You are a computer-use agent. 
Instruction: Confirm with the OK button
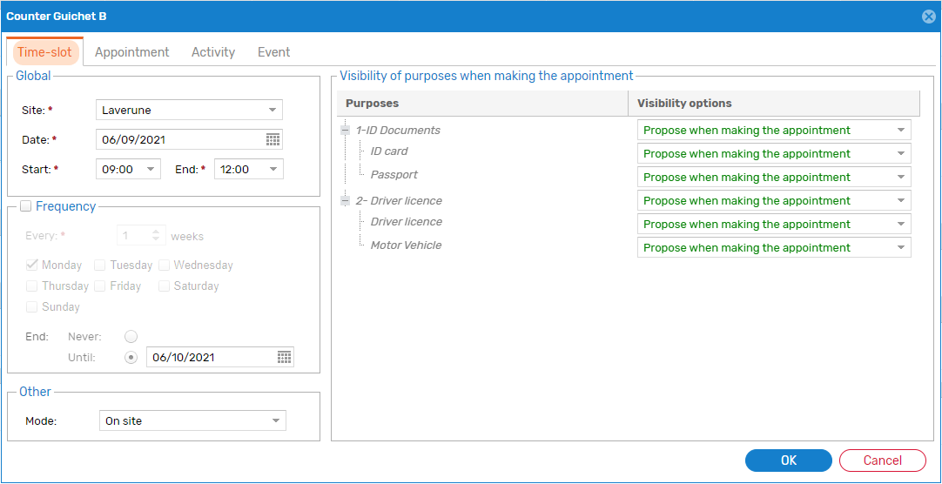coord(788,460)
